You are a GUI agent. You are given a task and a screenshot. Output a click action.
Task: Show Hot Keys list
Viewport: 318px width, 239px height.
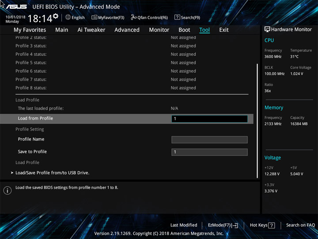point(262,225)
